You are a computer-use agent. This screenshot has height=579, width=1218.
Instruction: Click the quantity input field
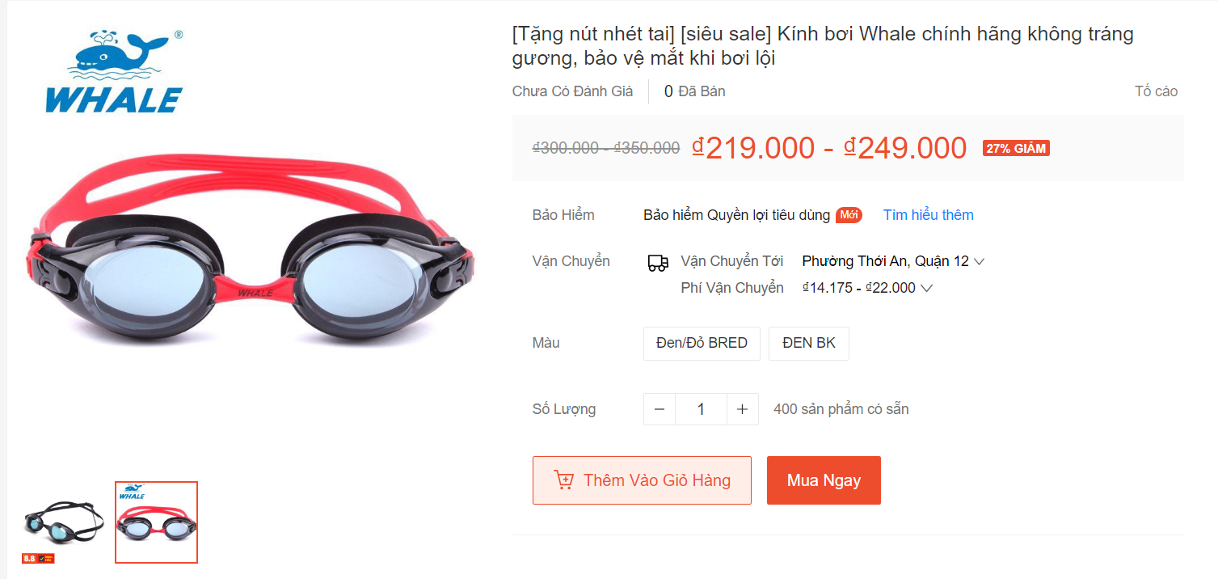(x=701, y=409)
